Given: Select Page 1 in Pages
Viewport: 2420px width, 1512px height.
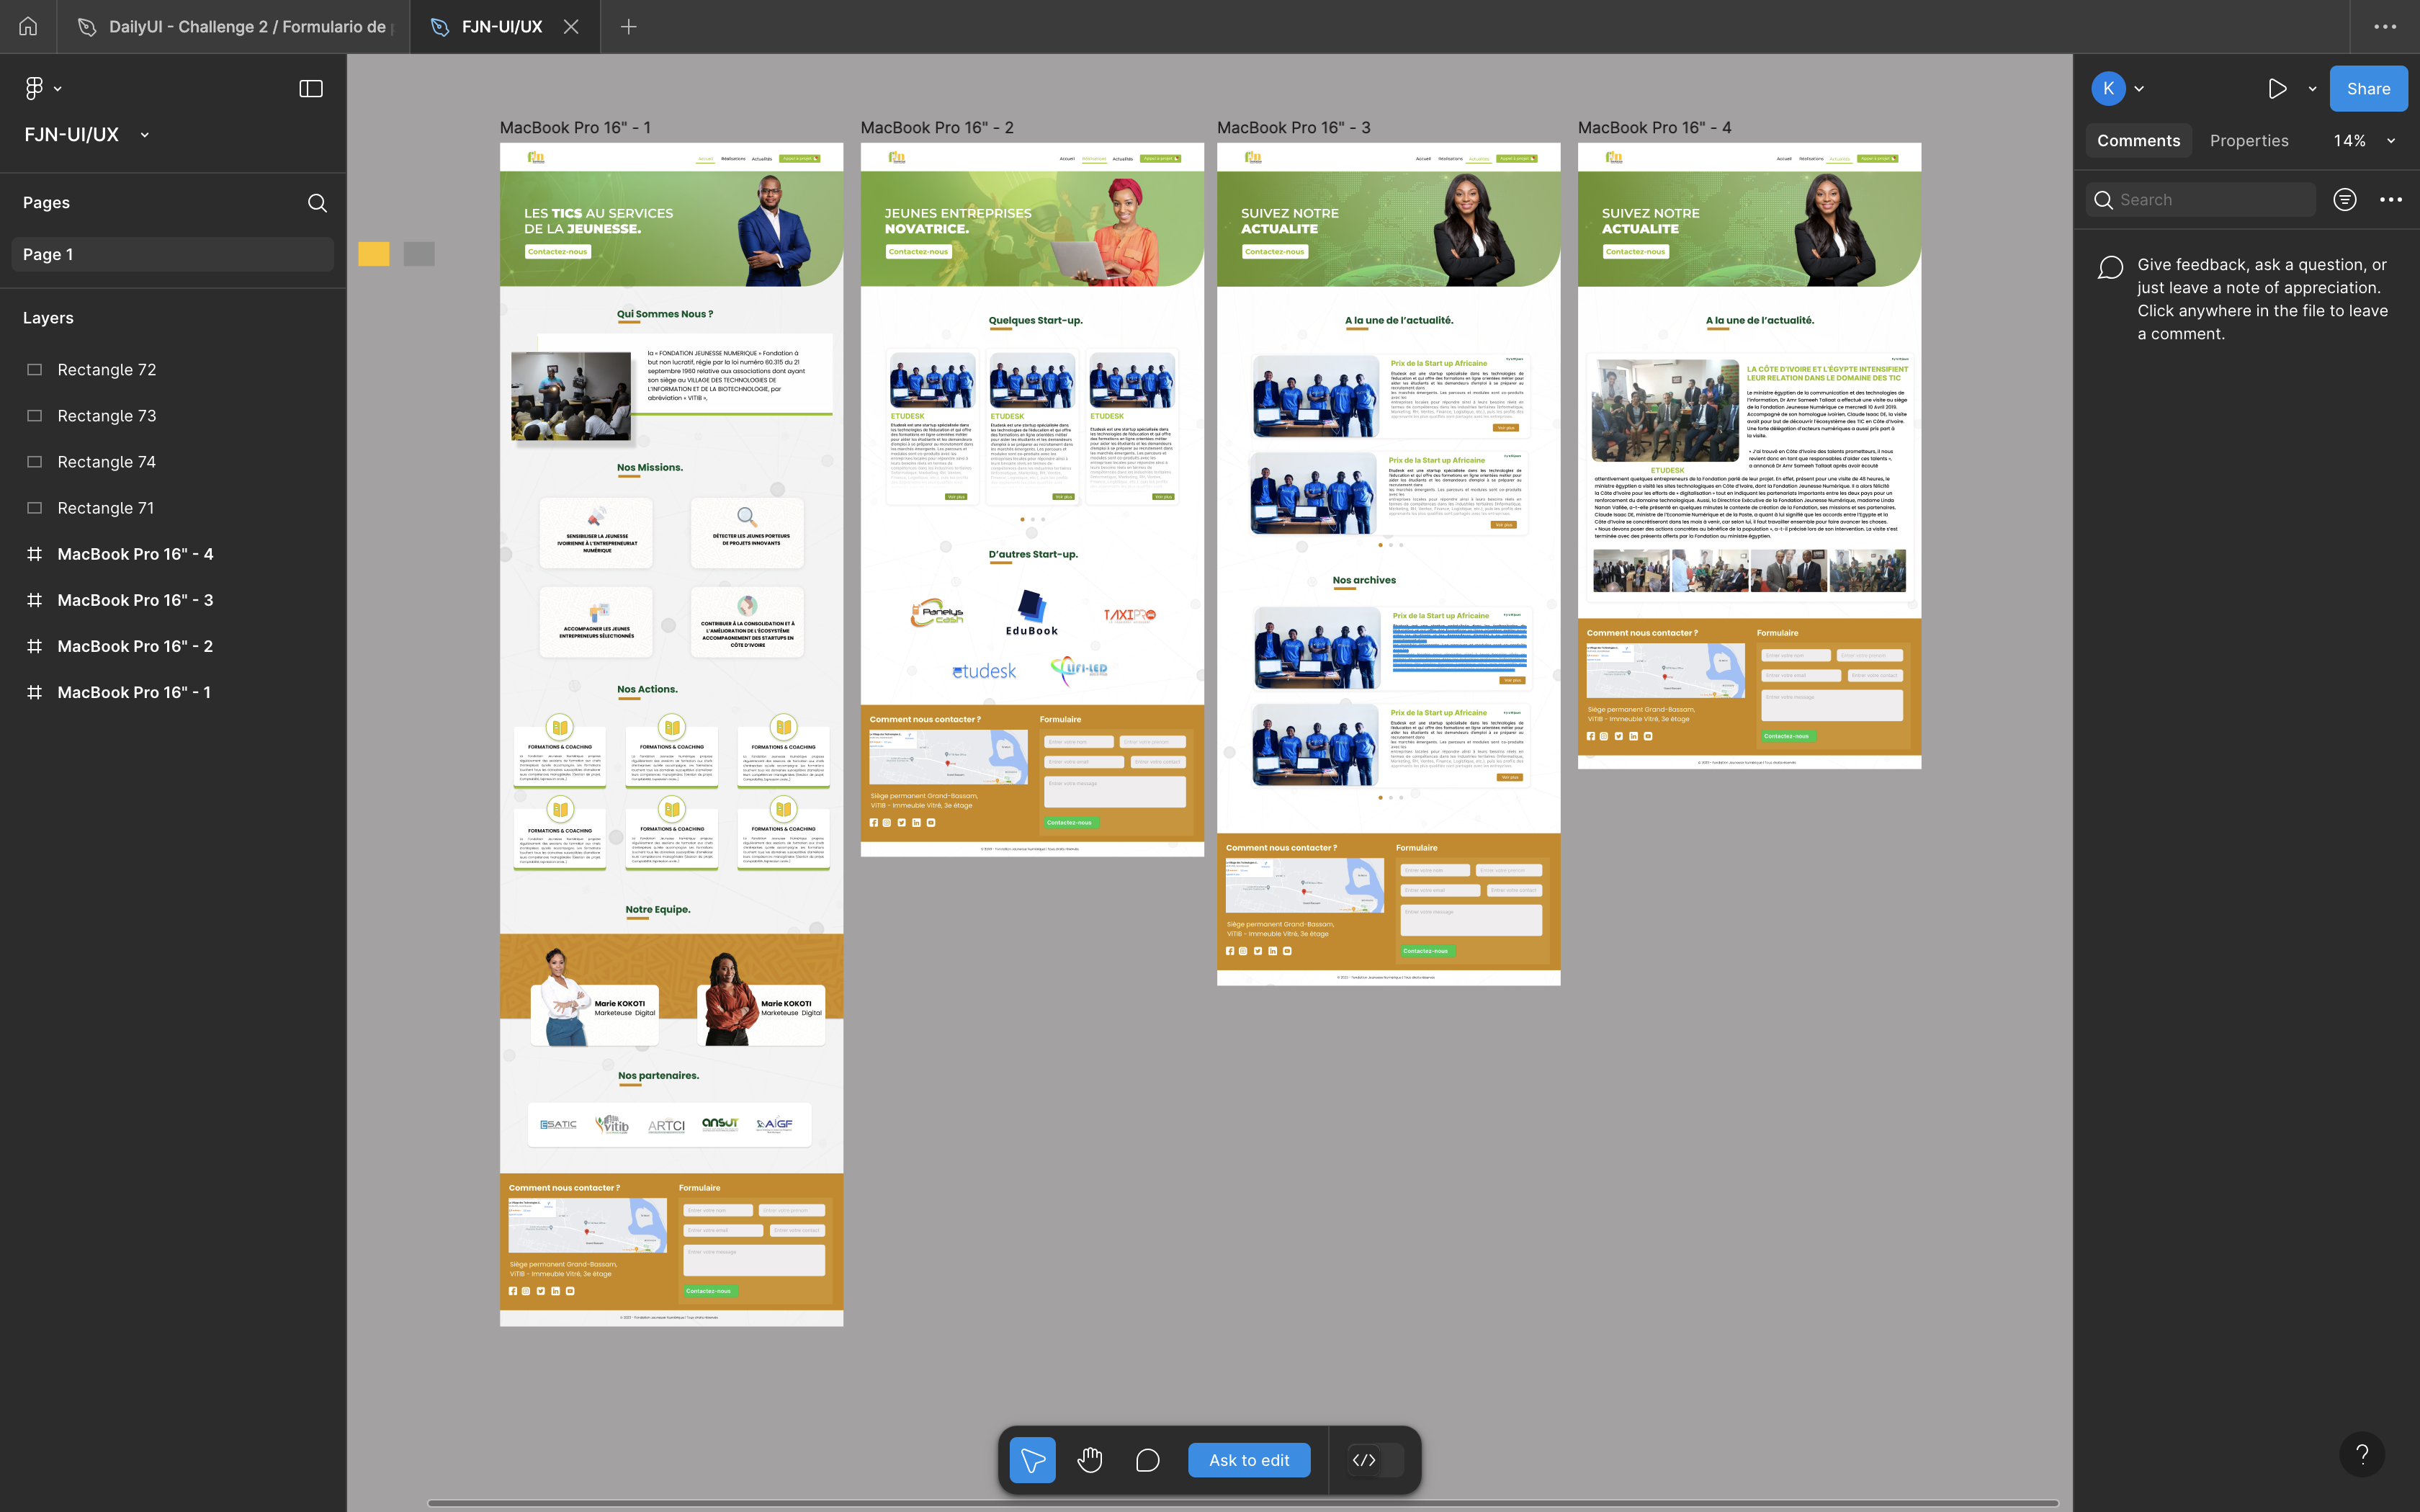Looking at the screenshot, I should [x=172, y=254].
